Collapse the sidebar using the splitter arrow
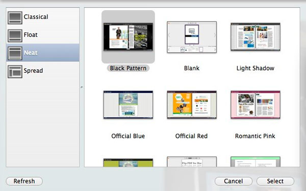Viewport: 306px width, 191px height. (82, 87)
